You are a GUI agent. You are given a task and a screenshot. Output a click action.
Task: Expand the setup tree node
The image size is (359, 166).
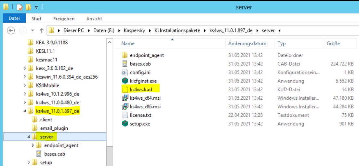pos(29,162)
